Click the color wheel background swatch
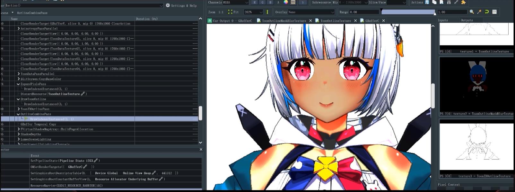This screenshot has width=515, height=192. click(285, 2)
